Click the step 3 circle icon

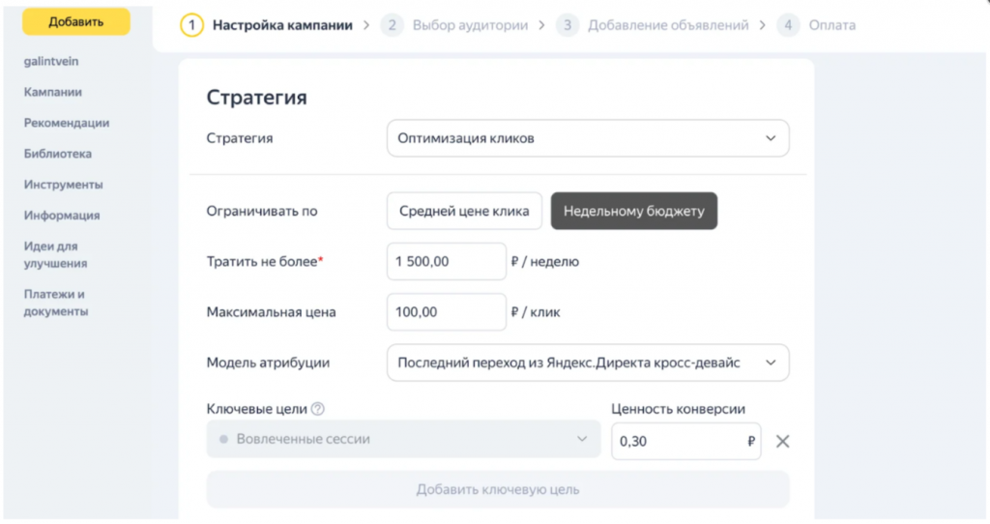click(x=567, y=25)
